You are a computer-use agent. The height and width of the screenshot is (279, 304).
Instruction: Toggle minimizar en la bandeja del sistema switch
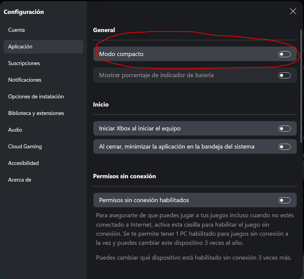(x=284, y=147)
